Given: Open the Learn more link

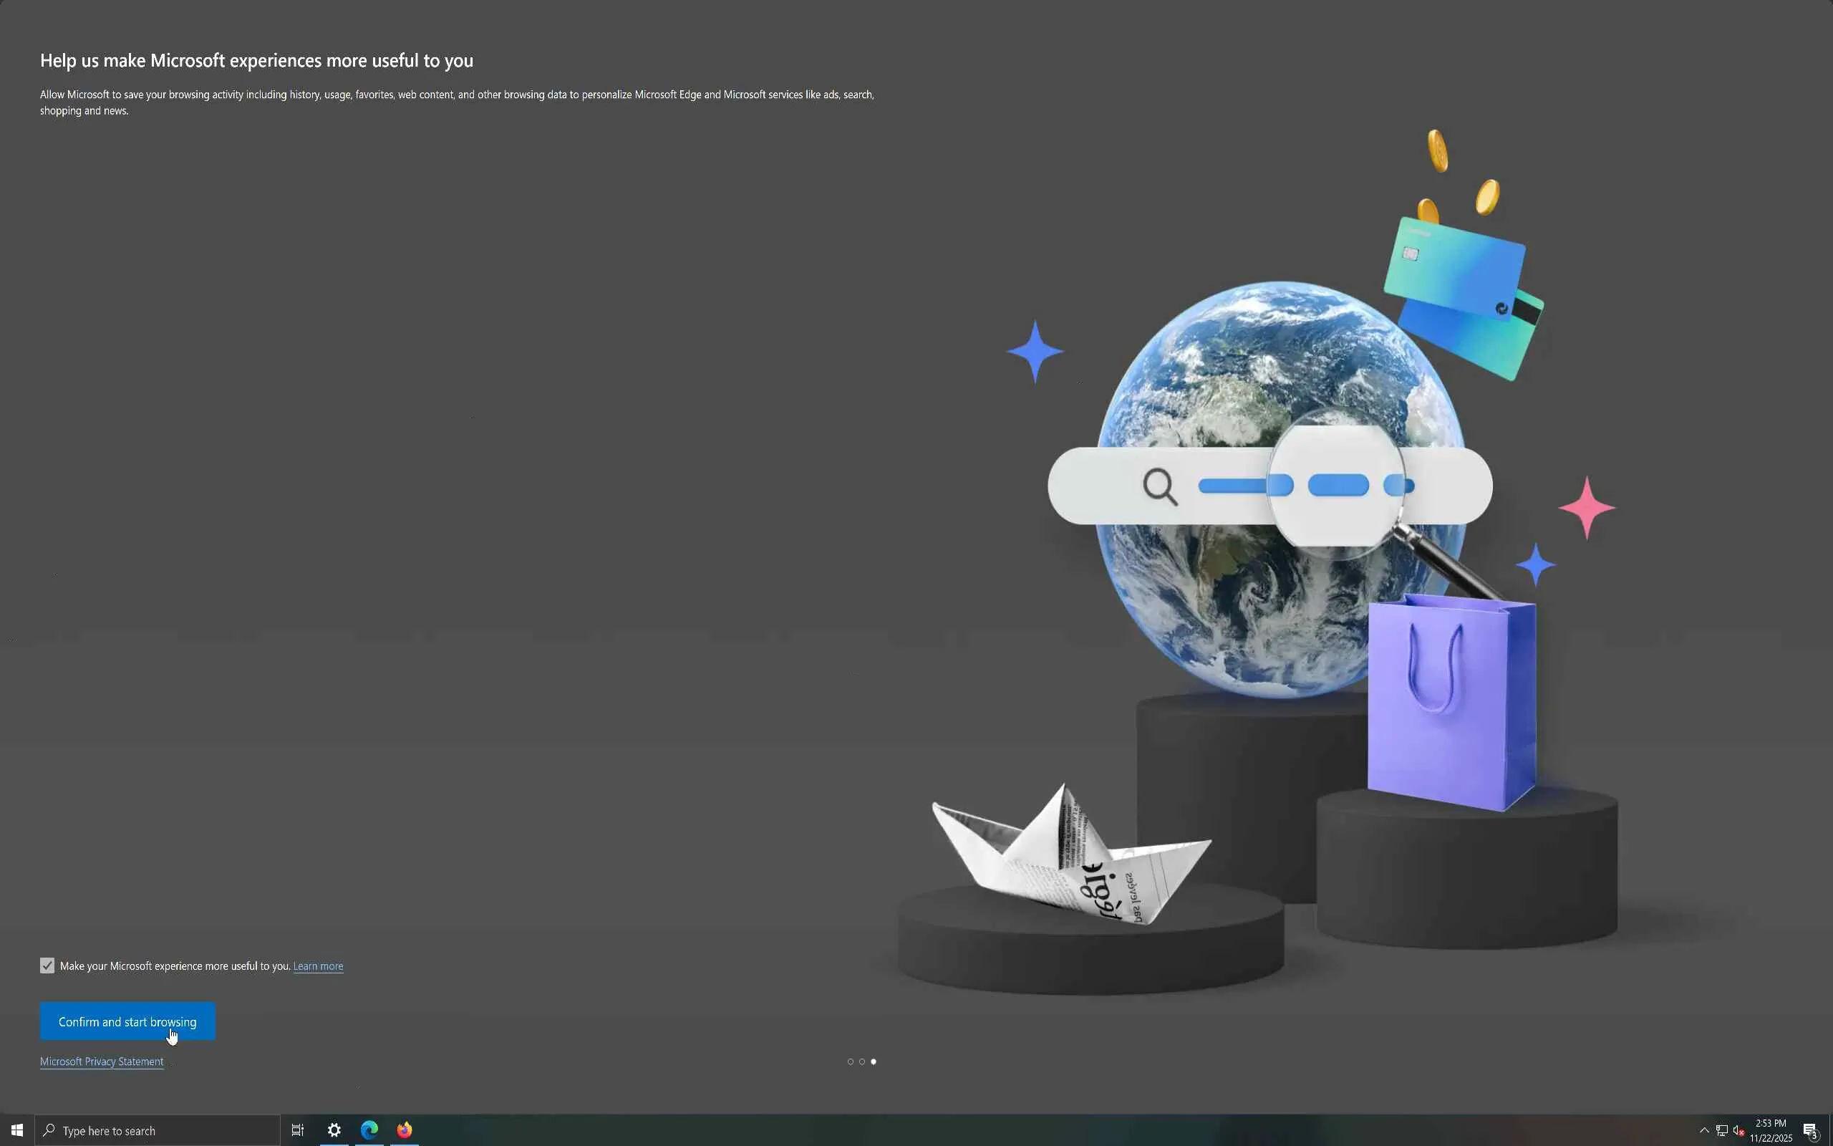Looking at the screenshot, I should point(318,966).
